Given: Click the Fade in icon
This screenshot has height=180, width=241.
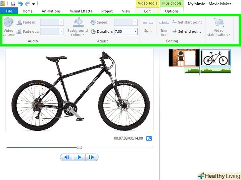Looking at the screenshot, I should tap(19, 22).
